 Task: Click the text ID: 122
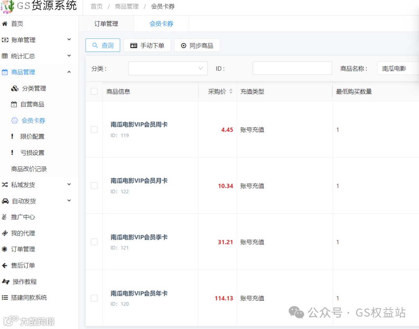point(120,192)
